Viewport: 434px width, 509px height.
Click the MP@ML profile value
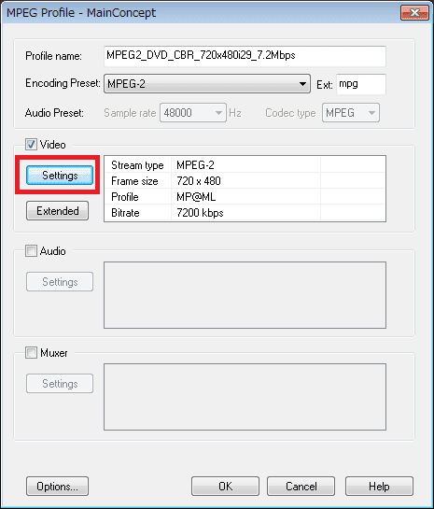[196, 197]
